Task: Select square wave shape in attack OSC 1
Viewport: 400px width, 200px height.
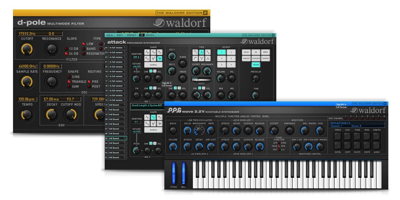Action: (160, 52)
